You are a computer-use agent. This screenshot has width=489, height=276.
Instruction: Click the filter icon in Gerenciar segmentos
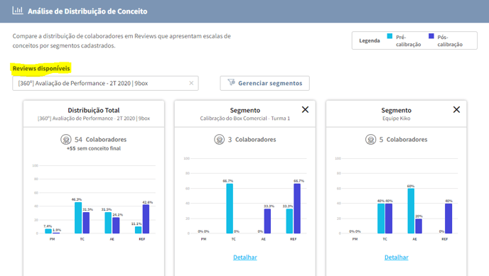(x=231, y=82)
